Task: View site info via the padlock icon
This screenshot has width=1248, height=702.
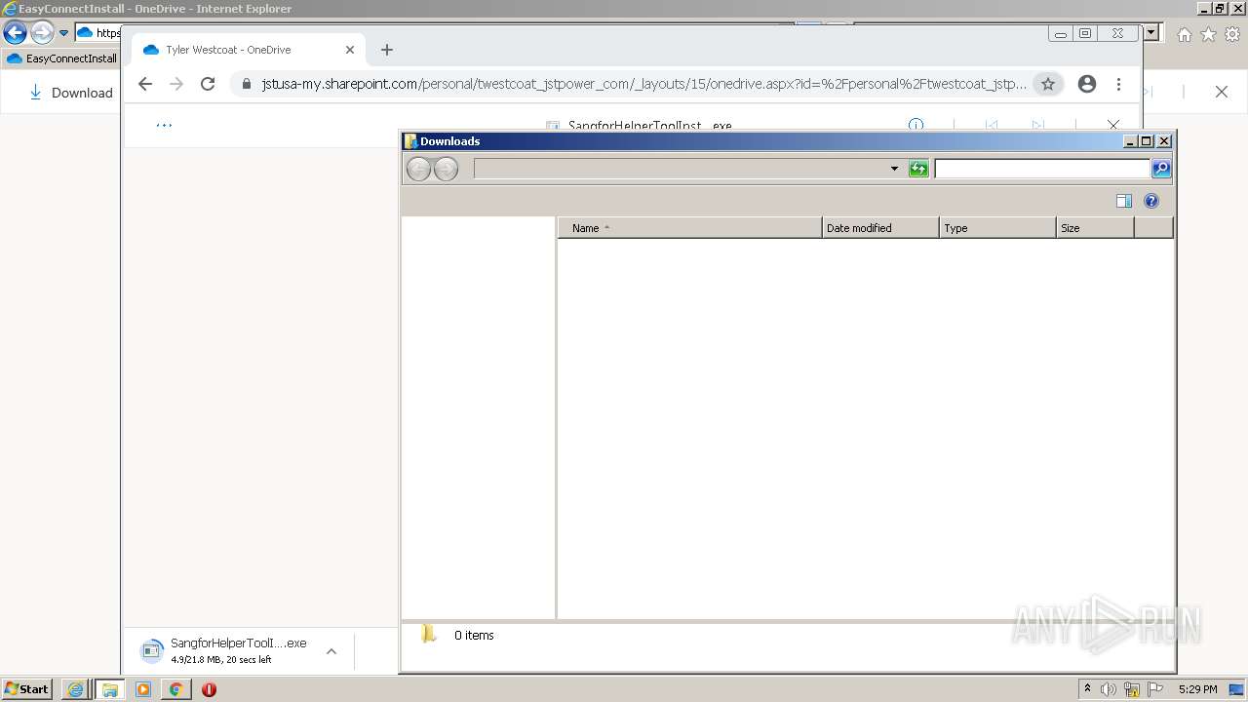Action: tap(245, 84)
